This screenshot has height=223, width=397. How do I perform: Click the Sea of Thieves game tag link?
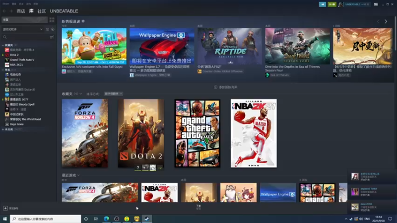[x=277, y=75]
